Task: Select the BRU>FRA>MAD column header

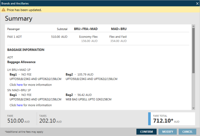Action: tap(86, 29)
